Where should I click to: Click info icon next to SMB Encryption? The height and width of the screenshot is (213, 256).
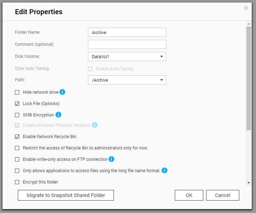58,115
